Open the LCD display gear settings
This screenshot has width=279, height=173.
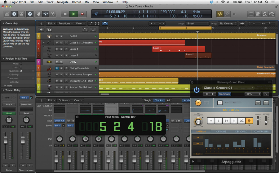coord(96,14)
